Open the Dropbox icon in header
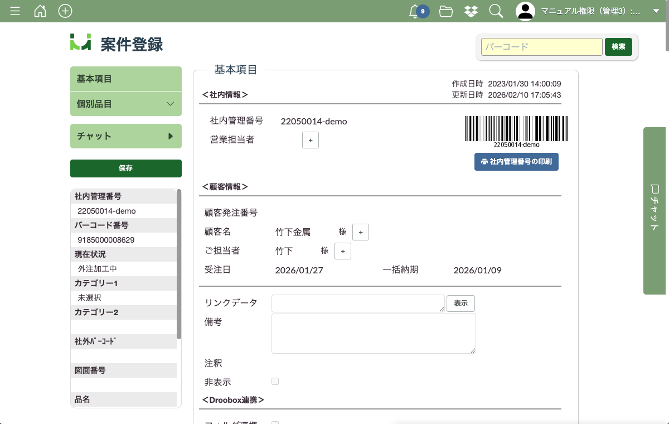Image resolution: width=669 pixels, height=424 pixels. [x=471, y=11]
